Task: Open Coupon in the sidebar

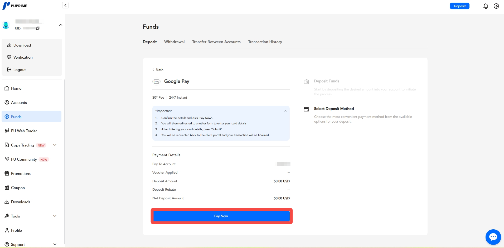Action: [31, 188]
